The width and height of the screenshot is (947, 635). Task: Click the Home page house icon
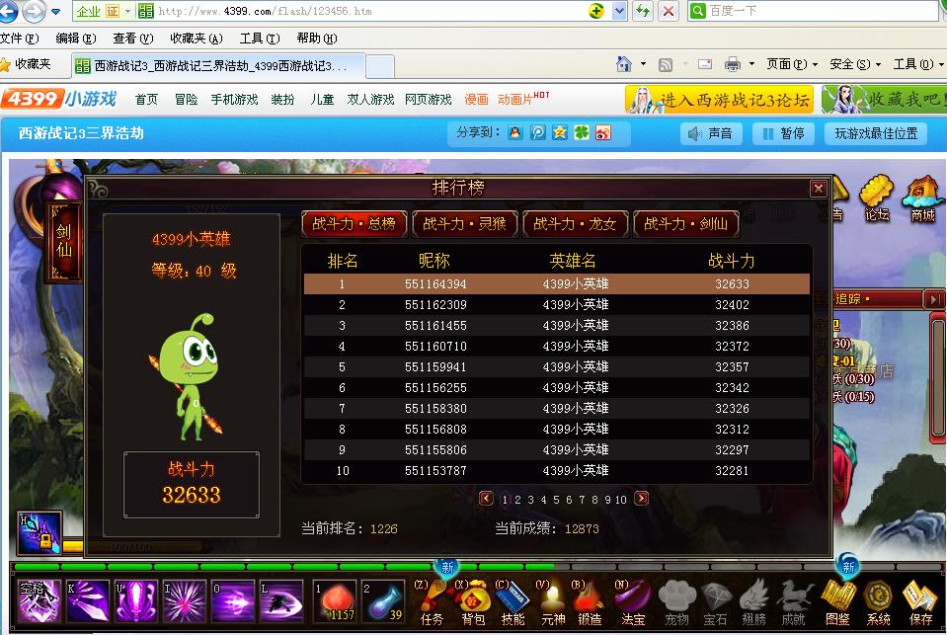tap(624, 64)
